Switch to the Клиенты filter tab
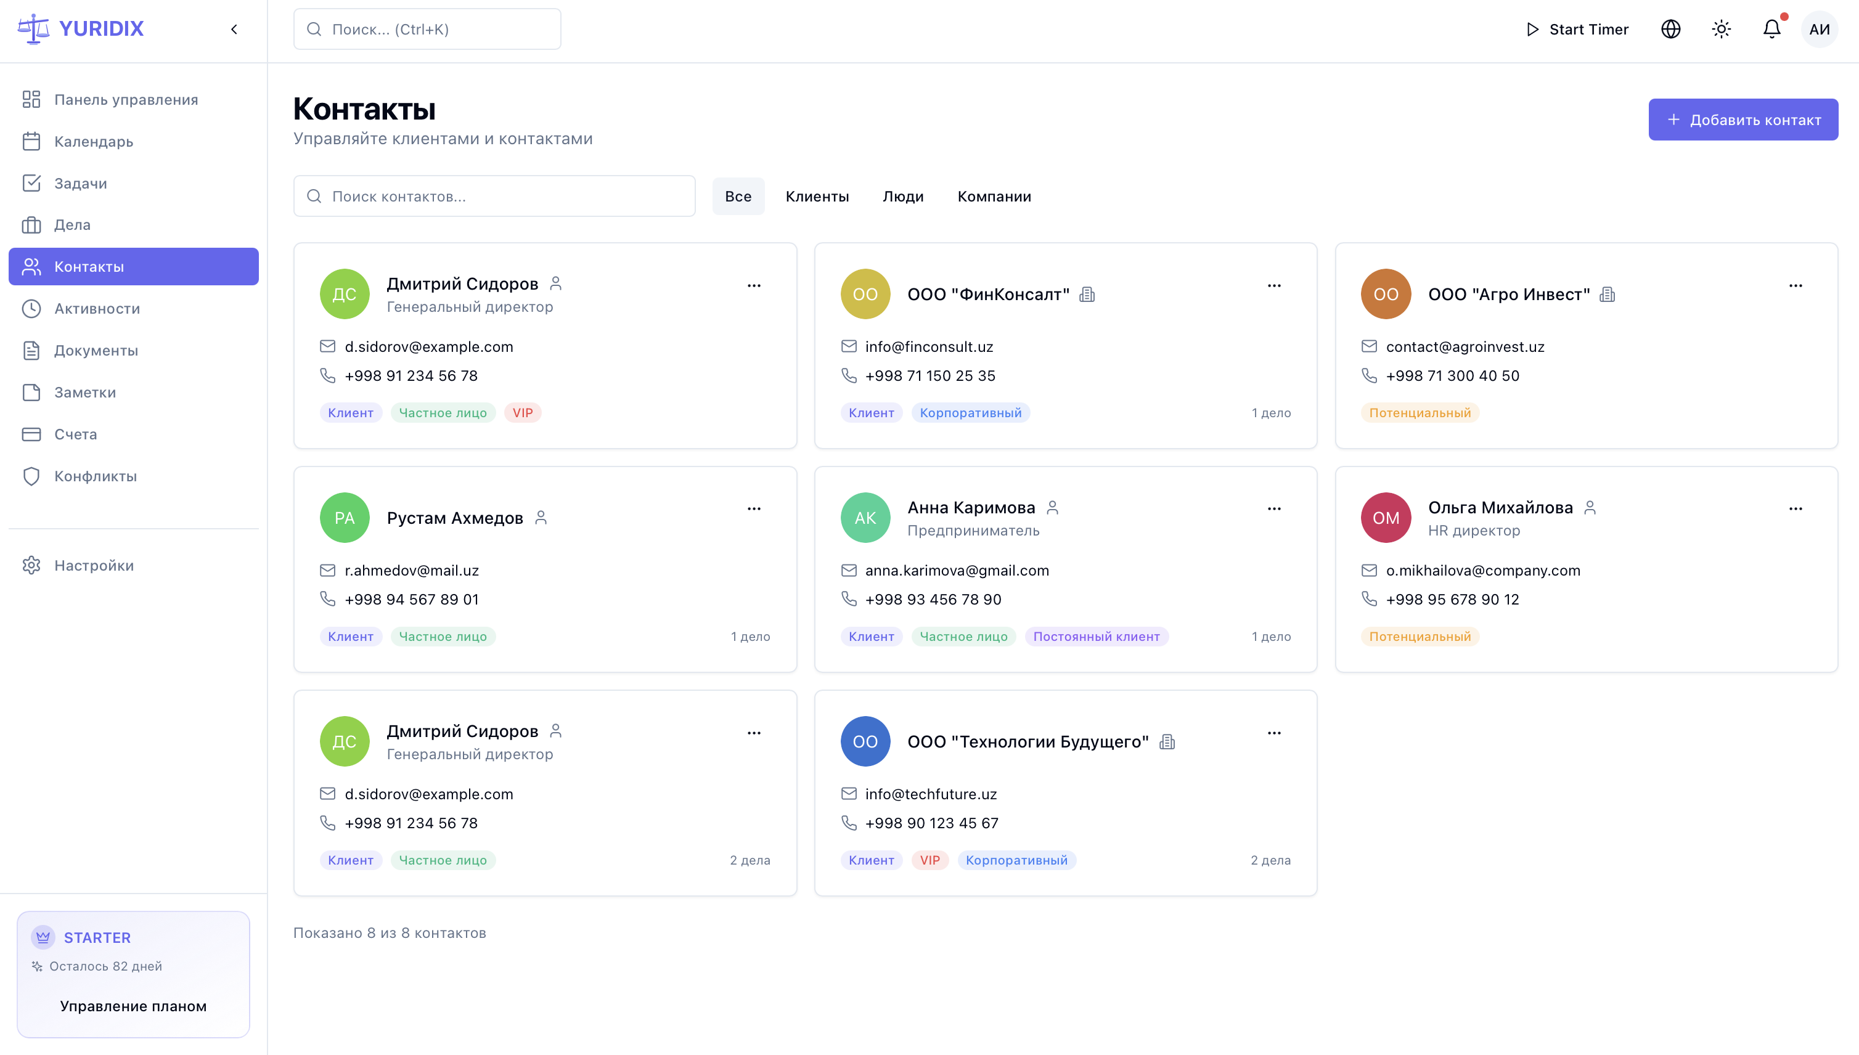1859x1055 pixels. click(817, 197)
